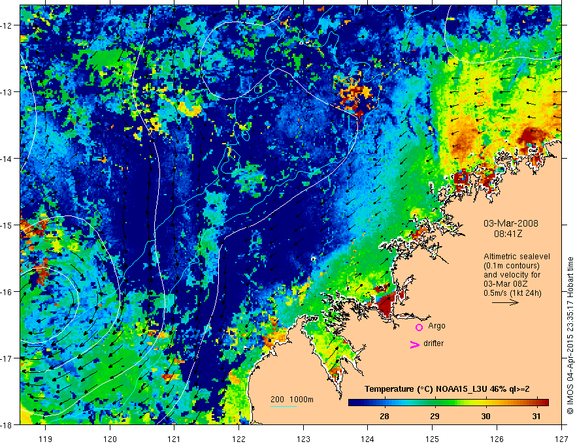This screenshot has height=444, width=575.
Task: Click the colorbar tick label '30'
Action: click(485, 416)
